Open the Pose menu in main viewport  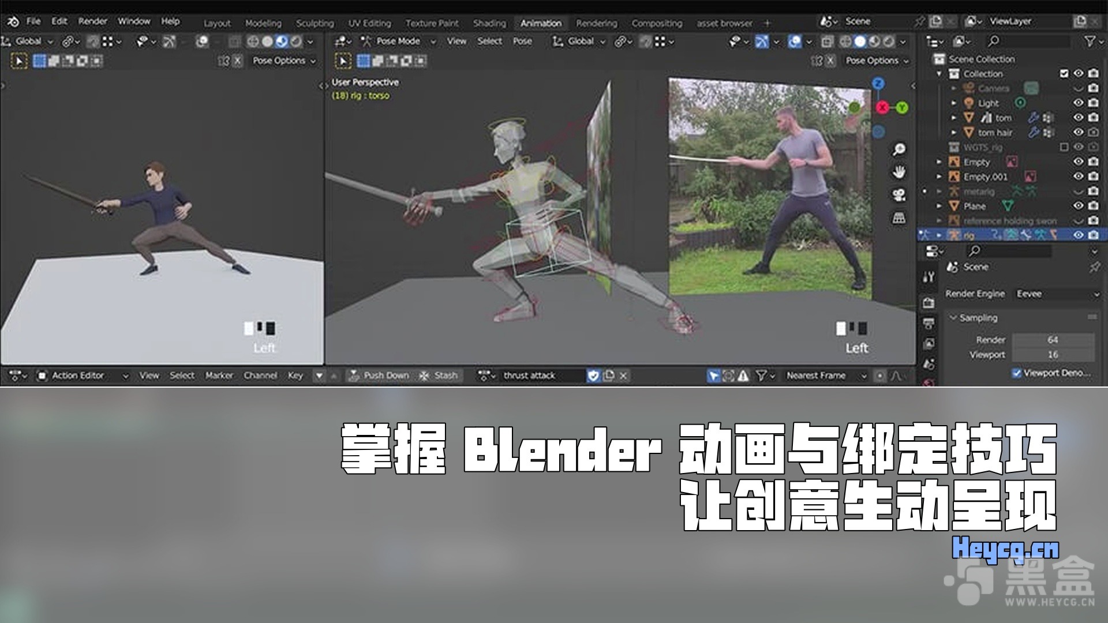tap(522, 42)
